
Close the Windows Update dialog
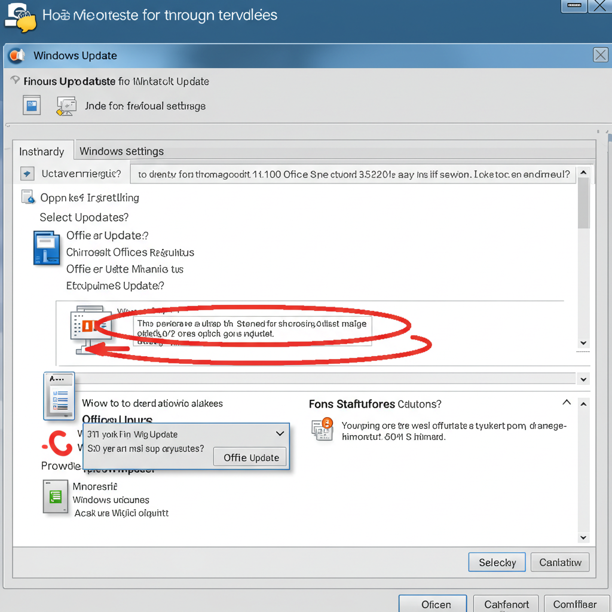pyautogui.click(x=600, y=55)
